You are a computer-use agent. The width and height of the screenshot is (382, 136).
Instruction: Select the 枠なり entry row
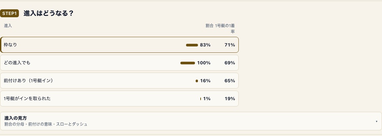[119, 45]
